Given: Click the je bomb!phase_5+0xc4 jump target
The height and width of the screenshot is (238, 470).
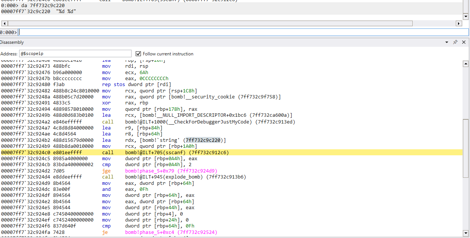Looking at the screenshot, I should point(171,232).
